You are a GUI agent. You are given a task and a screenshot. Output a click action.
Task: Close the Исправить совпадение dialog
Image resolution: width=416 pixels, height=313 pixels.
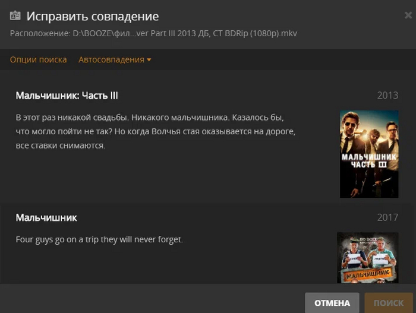pyautogui.click(x=408, y=15)
